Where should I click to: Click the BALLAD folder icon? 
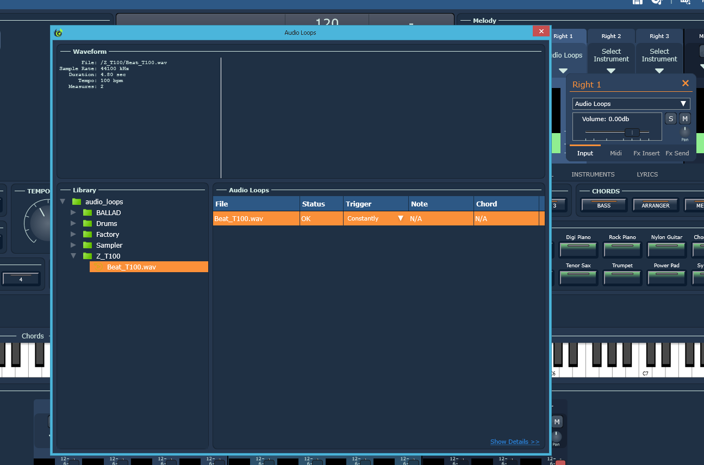pyautogui.click(x=88, y=212)
